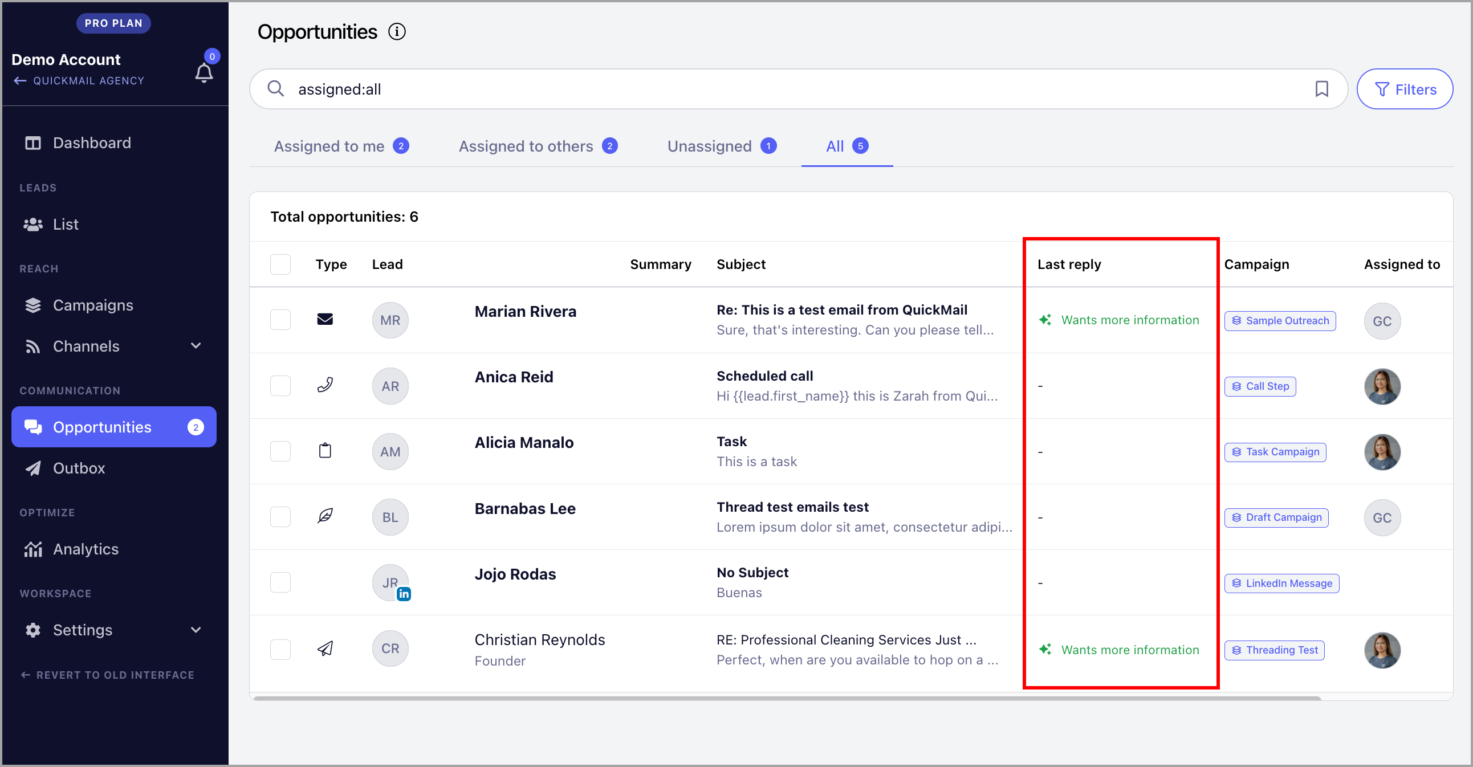The width and height of the screenshot is (1473, 767).
Task: Expand the Settings menu chevron
Action: (196, 630)
